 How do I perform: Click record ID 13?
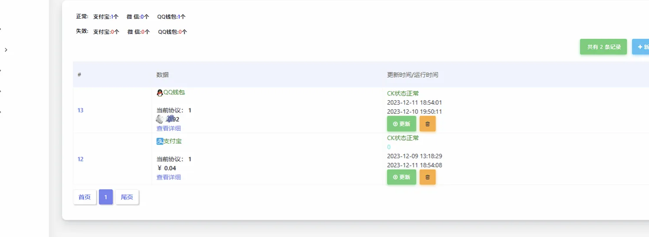click(x=80, y=110)
